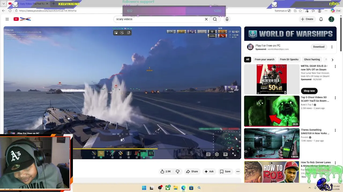Screen dimensions: 343x192
Task: Open the World of Warships ad banner
Action: [290, 34]
